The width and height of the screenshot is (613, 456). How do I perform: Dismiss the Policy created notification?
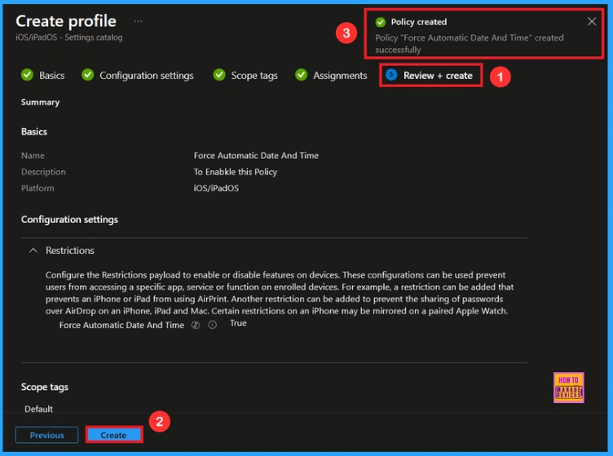point(592,21)
